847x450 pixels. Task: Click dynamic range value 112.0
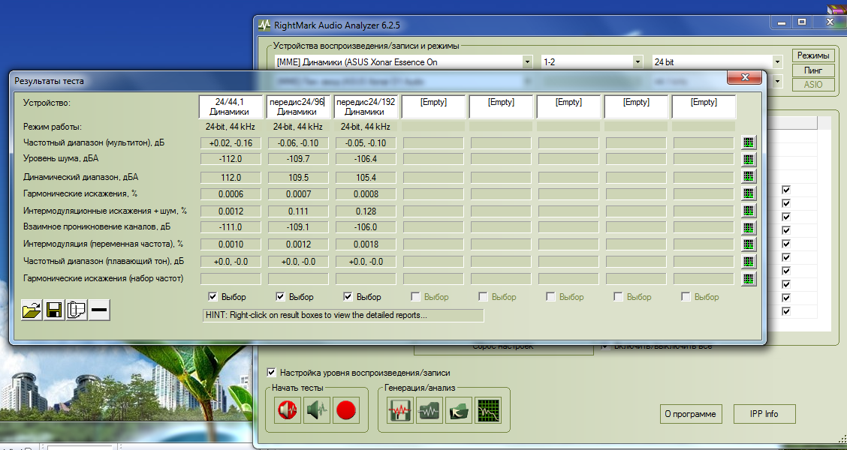[x=231, y=178]
